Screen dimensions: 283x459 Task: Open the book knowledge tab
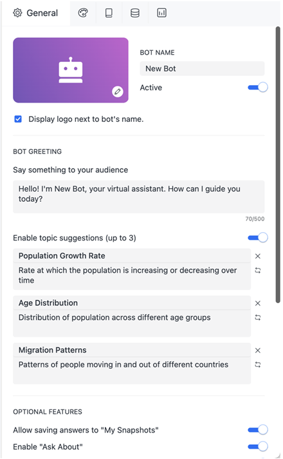109,13
